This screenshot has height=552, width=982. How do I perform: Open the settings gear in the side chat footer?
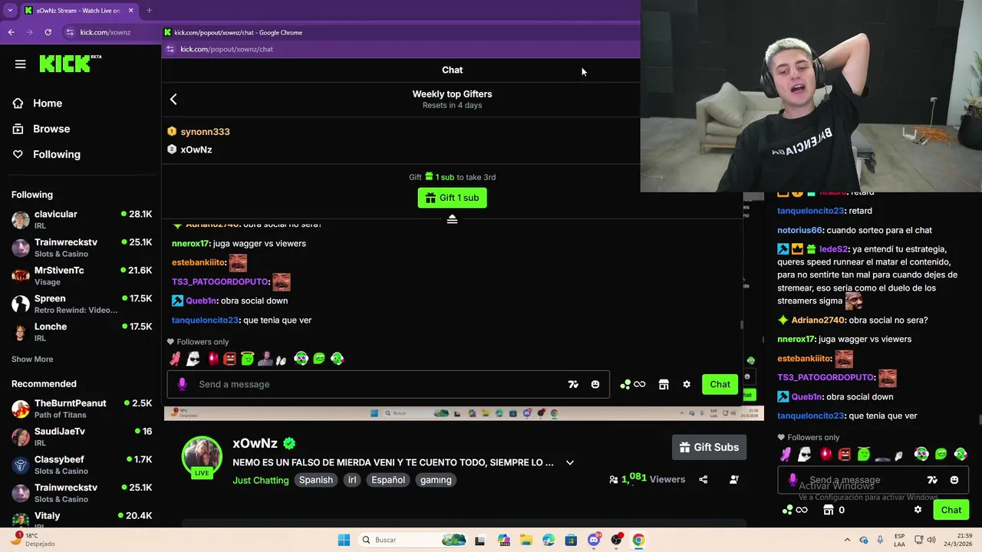[918, 510]
